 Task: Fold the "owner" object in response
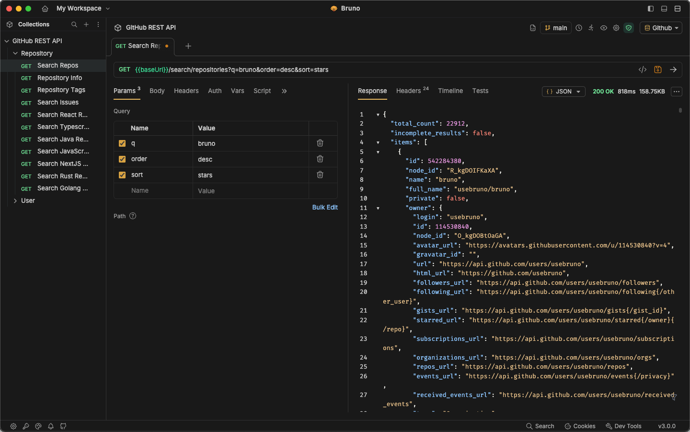coord(378,208)
